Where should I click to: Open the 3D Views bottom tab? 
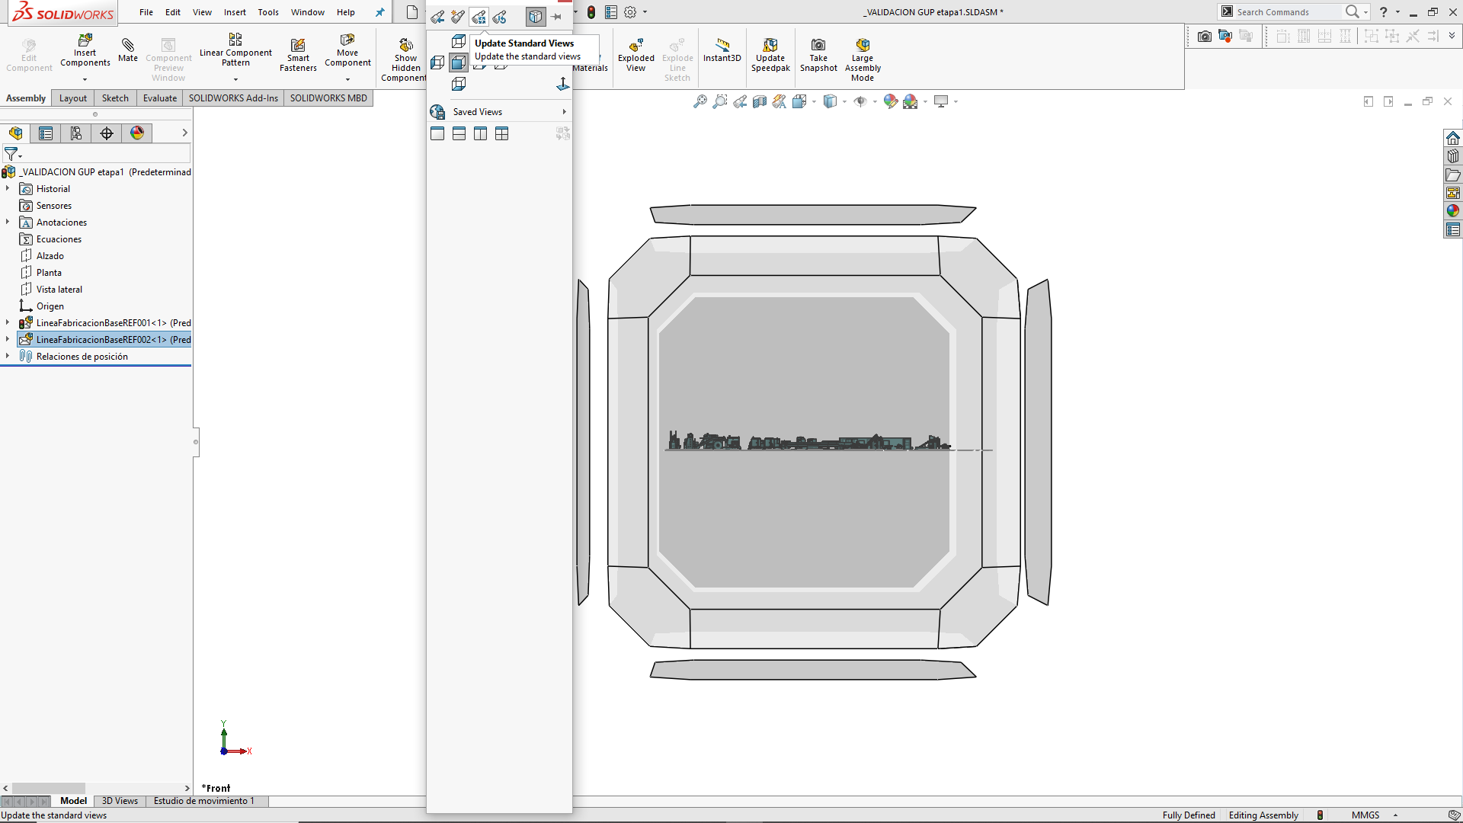point(120,801)
